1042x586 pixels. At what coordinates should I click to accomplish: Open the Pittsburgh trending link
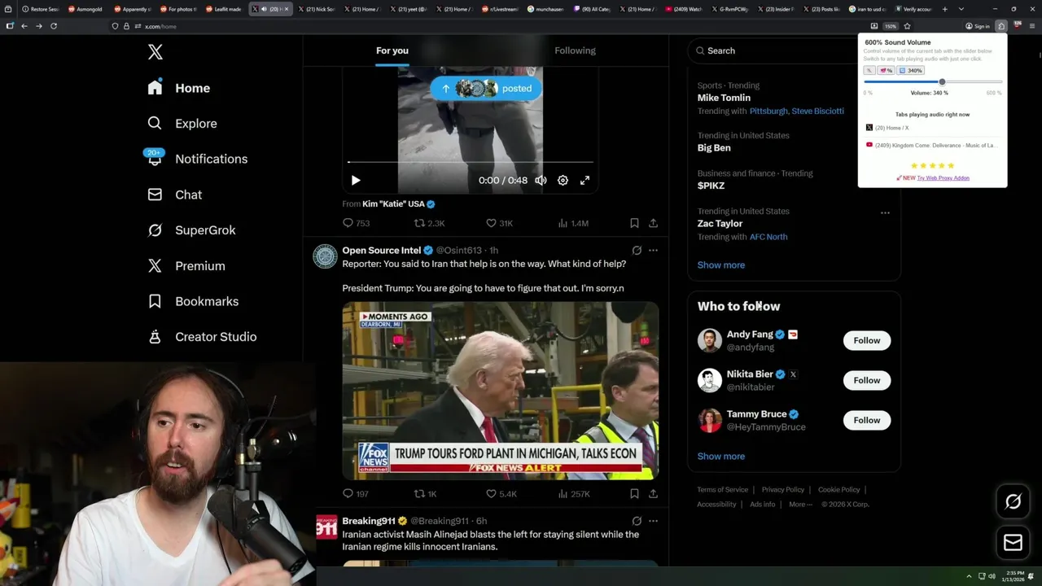tap(768, 112)
